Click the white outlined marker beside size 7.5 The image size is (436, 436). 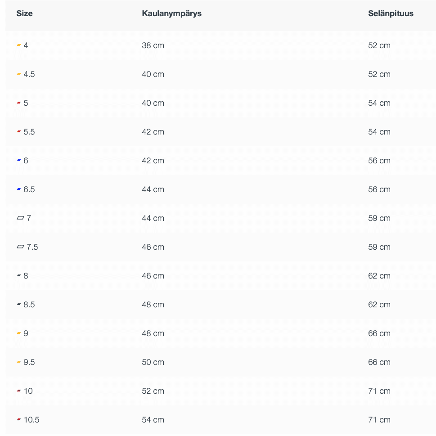[20, 247]
